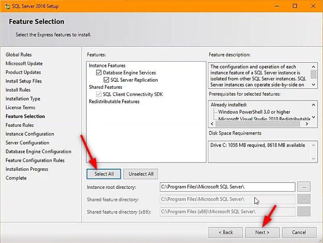Select the Shared Features node

106,87
